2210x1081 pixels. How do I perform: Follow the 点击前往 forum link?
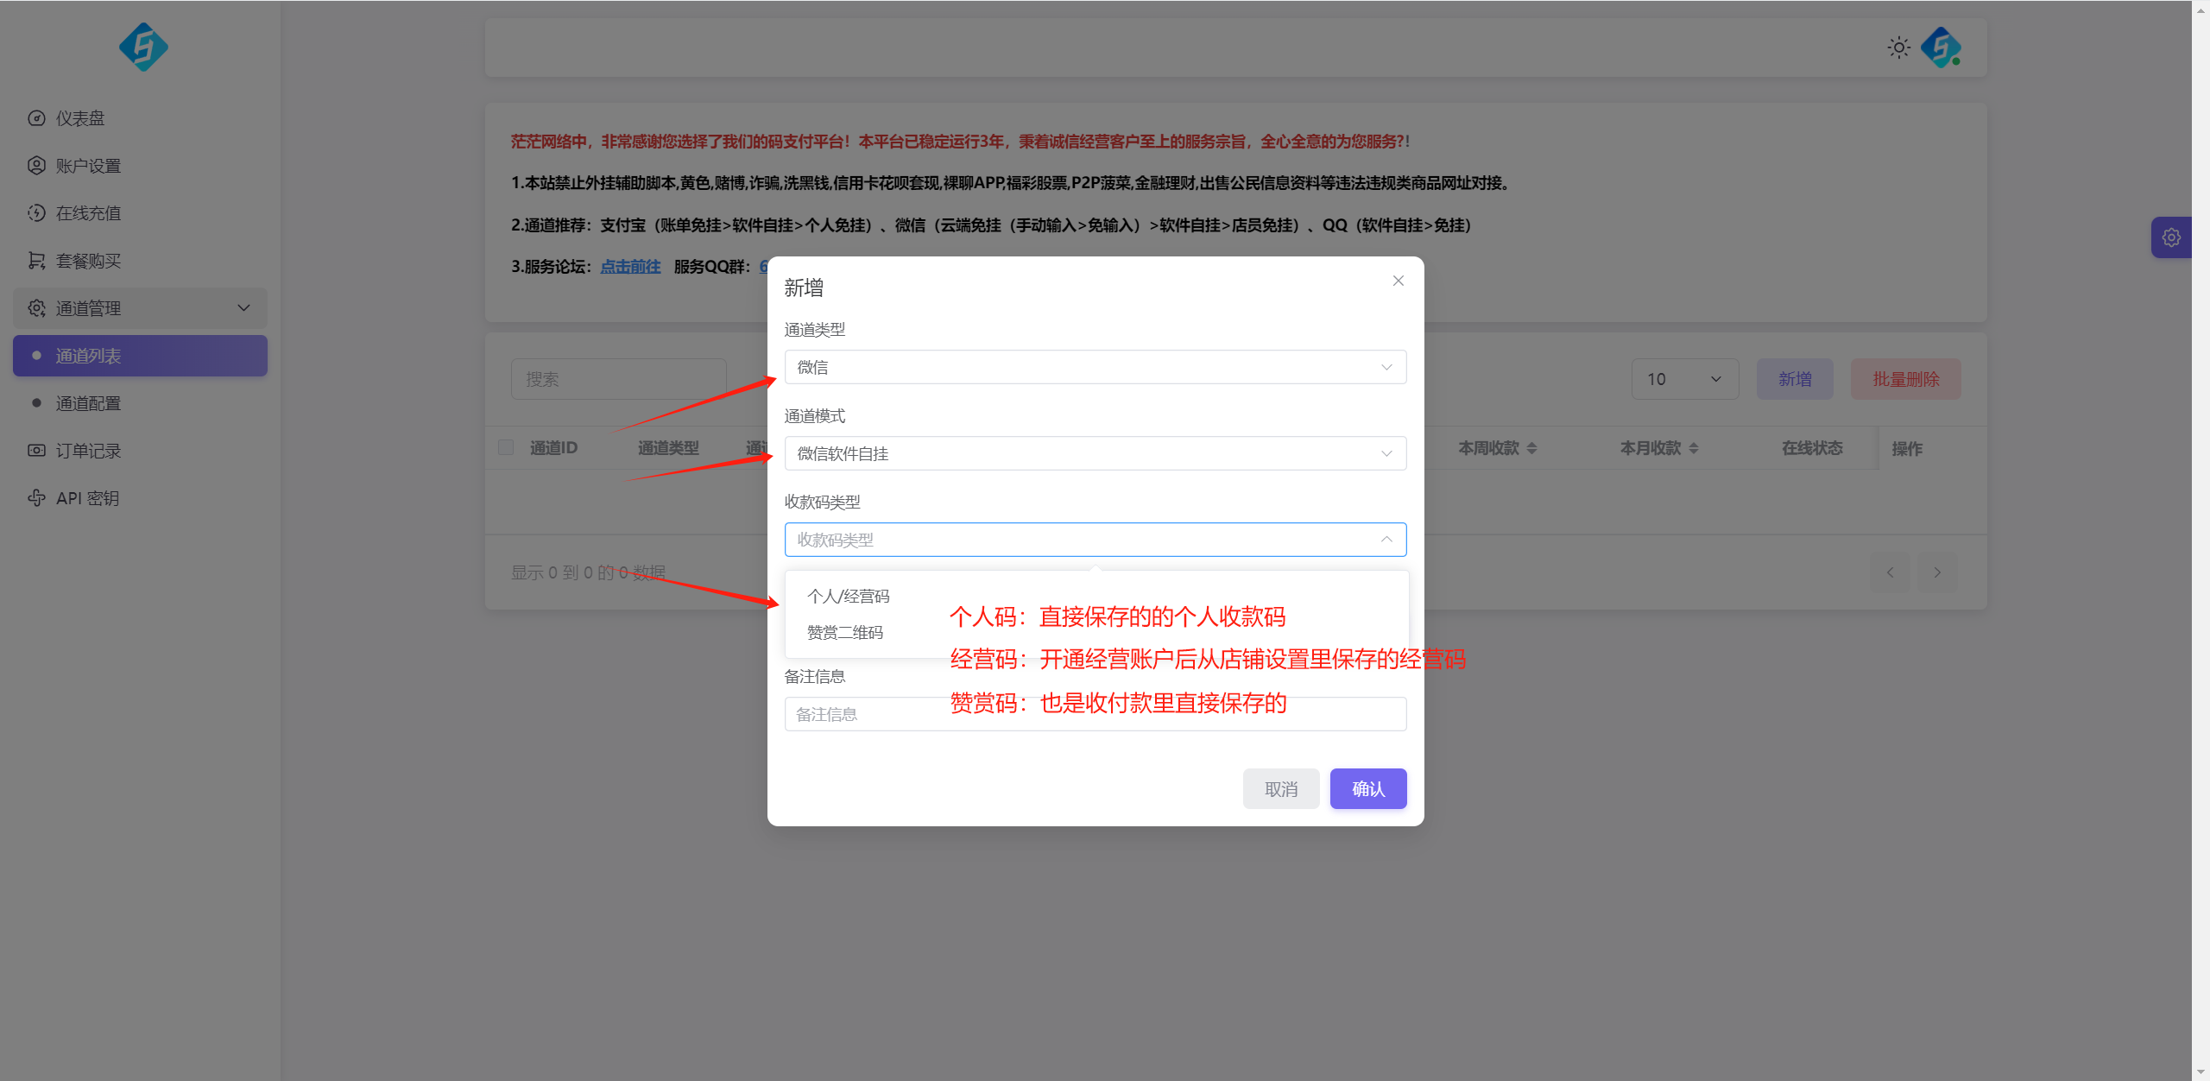[630, 267]
